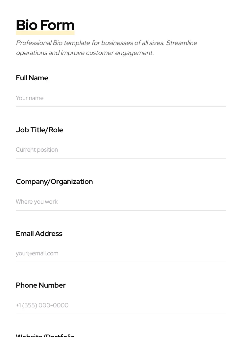Click "customer engagement" in the description

point(119,53)
